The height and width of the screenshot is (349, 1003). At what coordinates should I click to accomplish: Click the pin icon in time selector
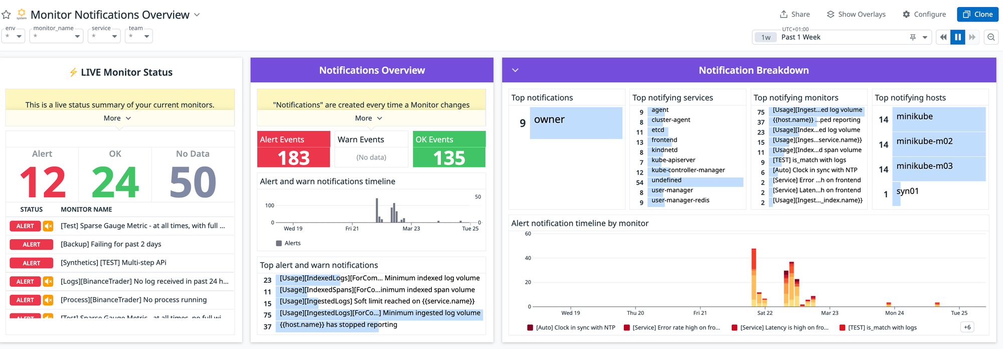[x=913, y=37]
